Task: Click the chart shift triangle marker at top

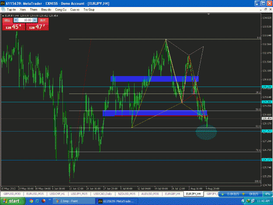Action: 208,14
